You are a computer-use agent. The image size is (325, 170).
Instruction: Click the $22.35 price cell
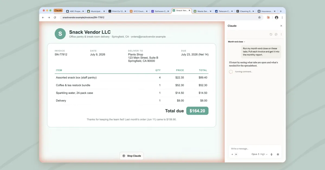(x=179, y=78)
